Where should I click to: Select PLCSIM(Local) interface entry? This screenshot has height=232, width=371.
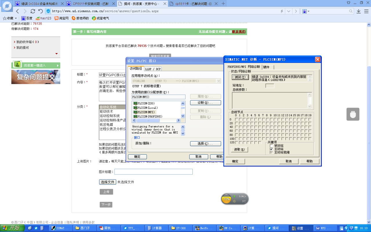pos(145,108)
